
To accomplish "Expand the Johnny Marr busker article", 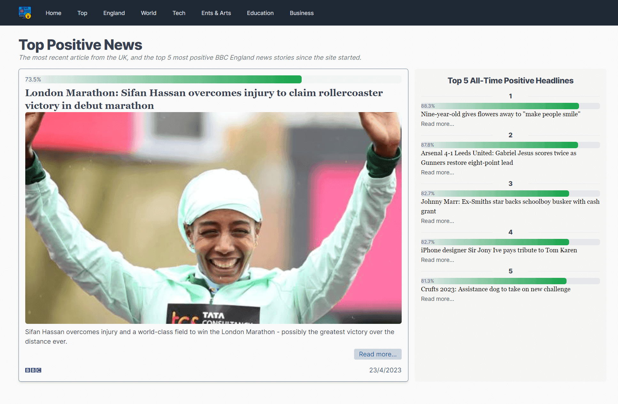I will pyautogui.click(x=437, y=221).
